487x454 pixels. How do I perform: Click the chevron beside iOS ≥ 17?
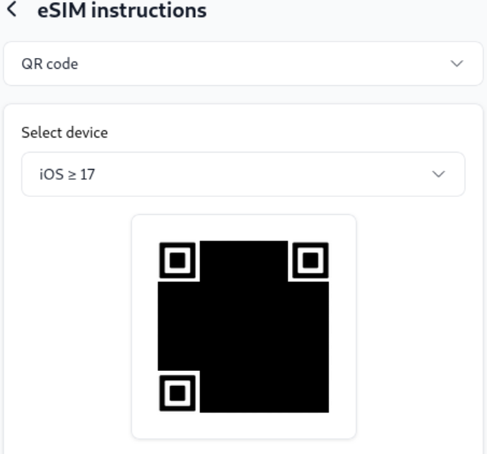438,174
